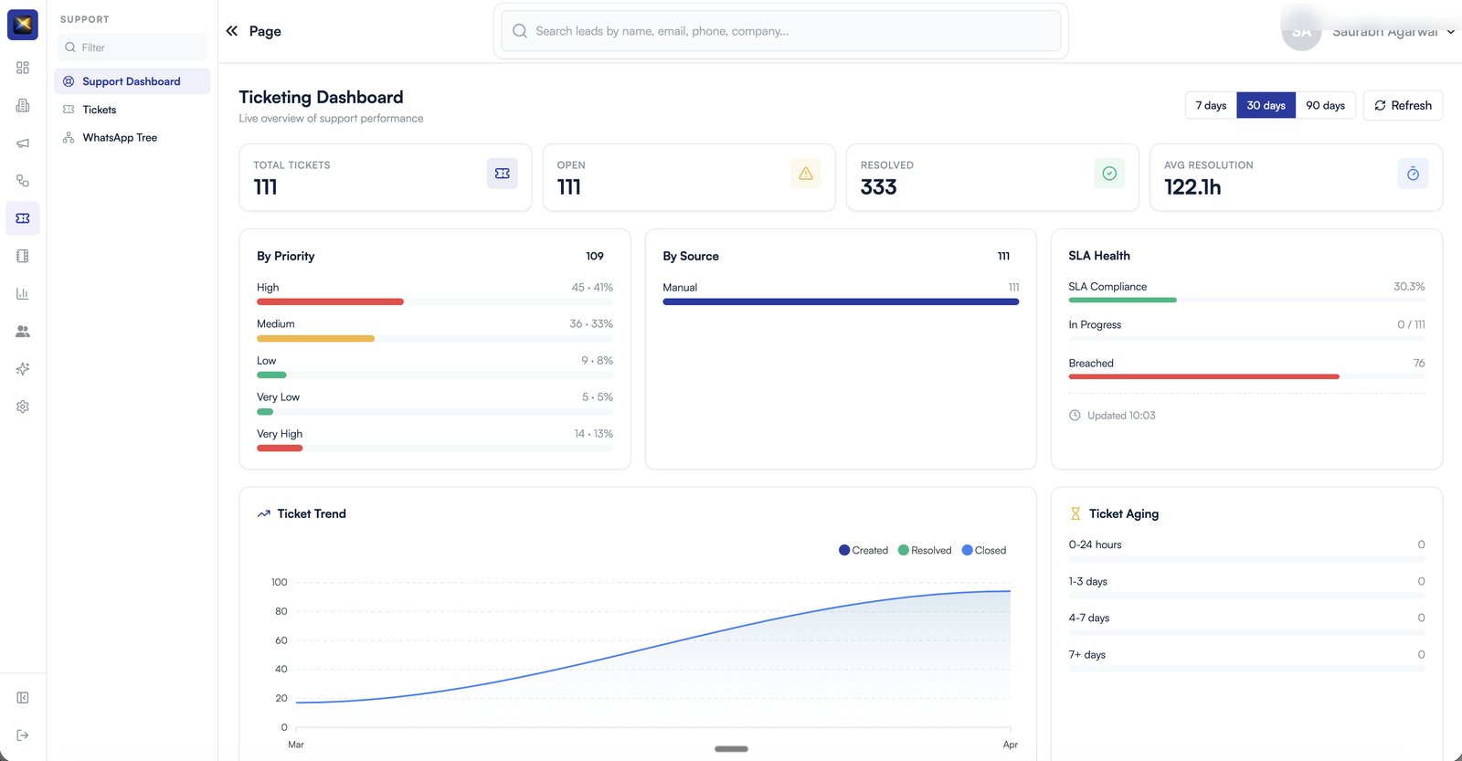Click the "SLA Compliance" label

[1107, 287]
